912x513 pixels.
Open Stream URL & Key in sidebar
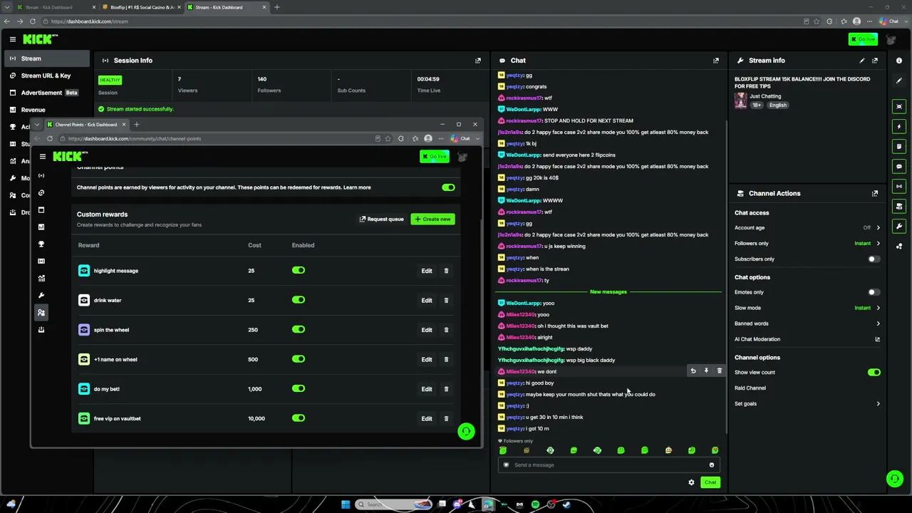pyautogui.click(x=46, y=76)
